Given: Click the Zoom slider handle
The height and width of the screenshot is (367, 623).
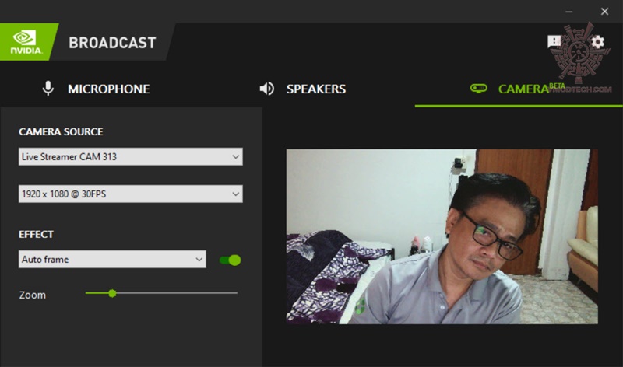Looking at the screenshot, I should pyautogui.click(x=112, y=293).
